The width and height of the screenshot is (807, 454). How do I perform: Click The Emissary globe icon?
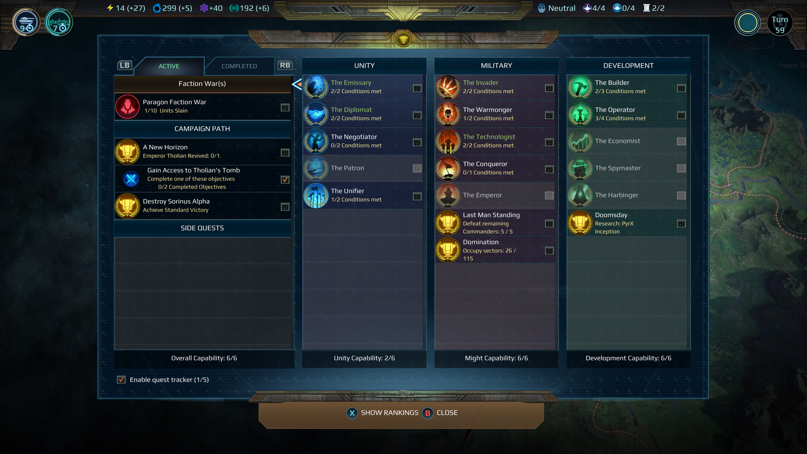(x=316, y=87)
